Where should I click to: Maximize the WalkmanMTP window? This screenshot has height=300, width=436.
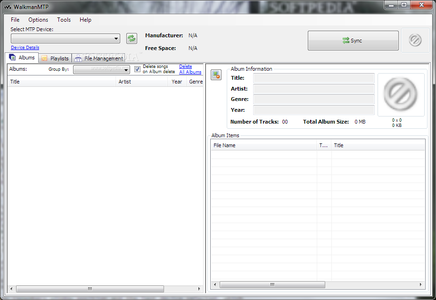[404, 5]
